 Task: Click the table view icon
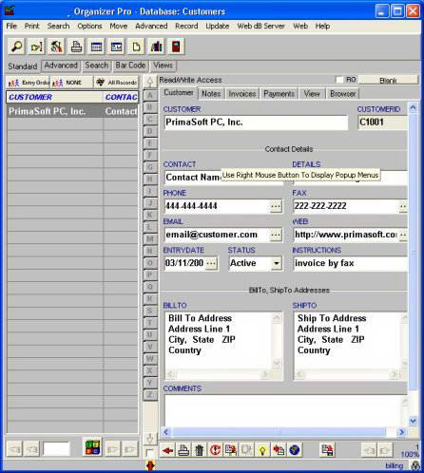(96, 47)
